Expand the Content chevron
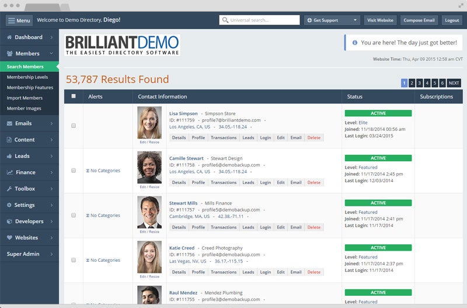 [51, 140]
